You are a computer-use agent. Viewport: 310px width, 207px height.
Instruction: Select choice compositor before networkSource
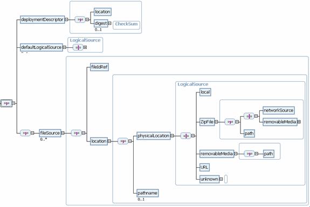pyautogui.click(x=249, y=116)
